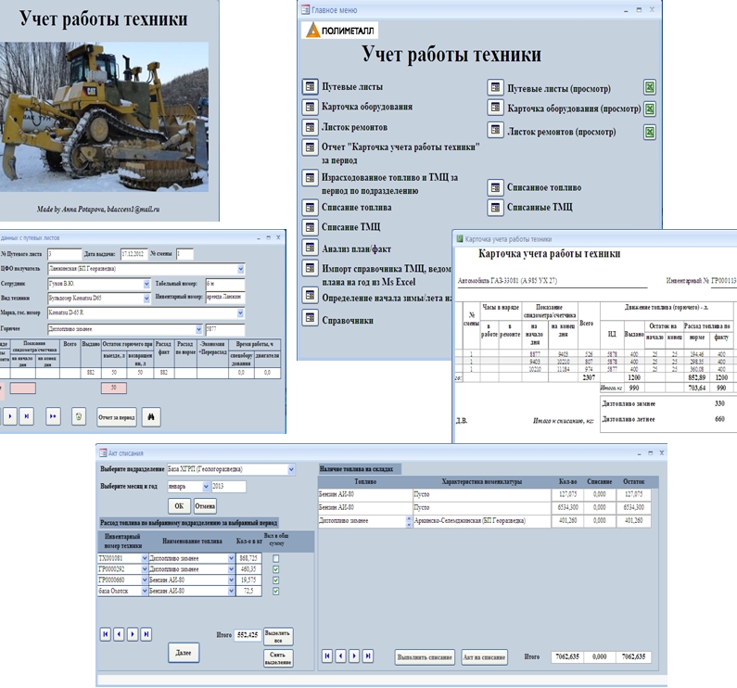
Task: Open Справочники icon in main menu
Action: click(x=310, y=318)
